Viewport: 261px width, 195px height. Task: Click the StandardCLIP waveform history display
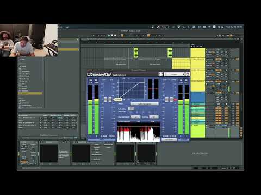click(139, 132)
